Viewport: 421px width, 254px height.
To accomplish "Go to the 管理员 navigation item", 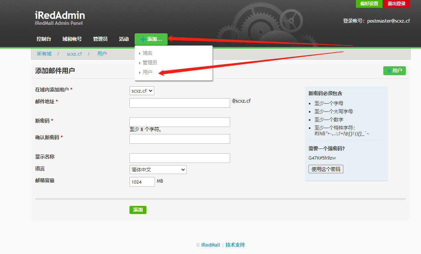I will pos(100,39).
